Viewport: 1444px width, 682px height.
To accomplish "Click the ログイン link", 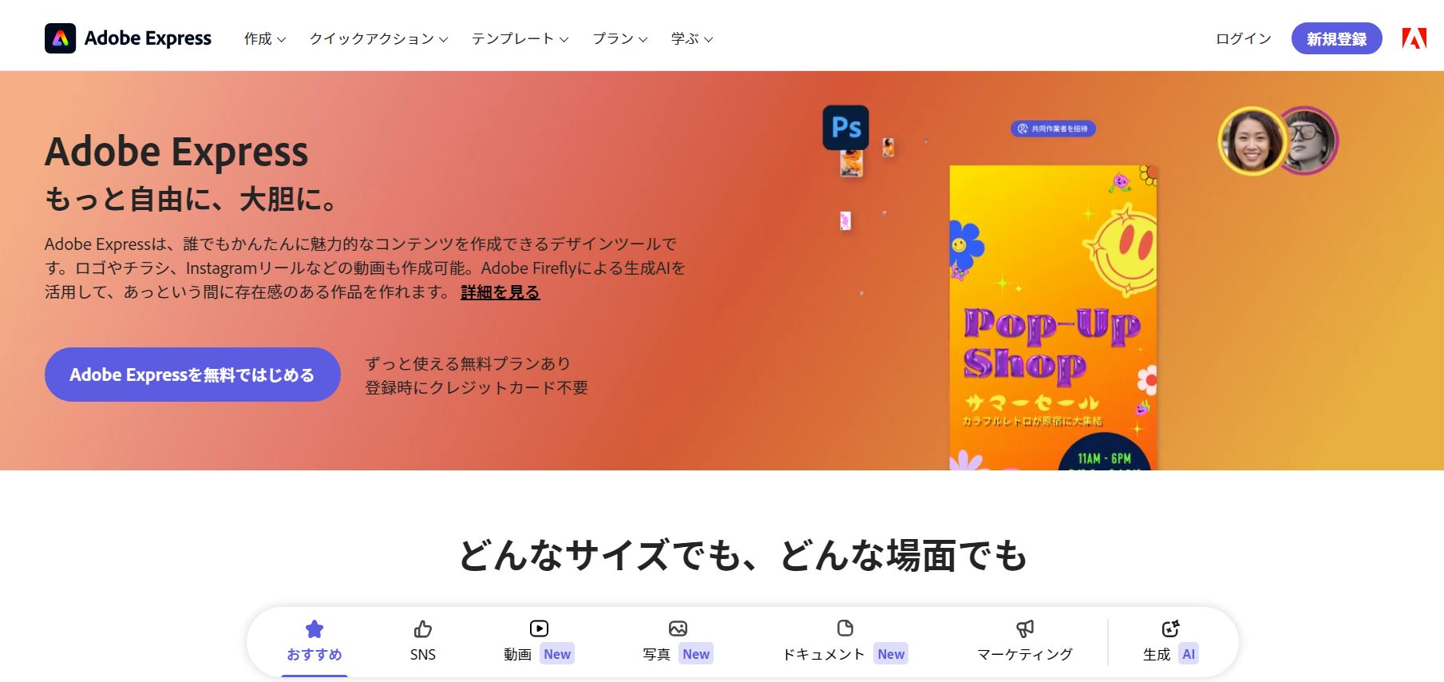I will 1243,38.
